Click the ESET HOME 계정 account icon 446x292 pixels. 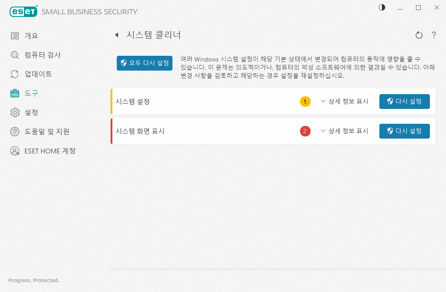tap(13, 151)
